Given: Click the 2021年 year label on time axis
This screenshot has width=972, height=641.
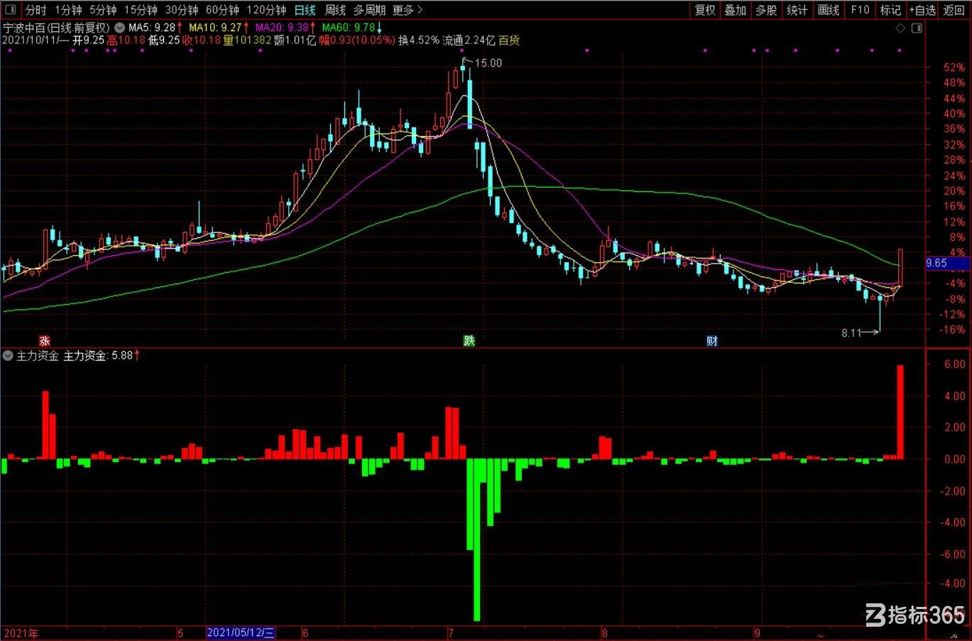Looking at the screenshot, I should point(21,633).
